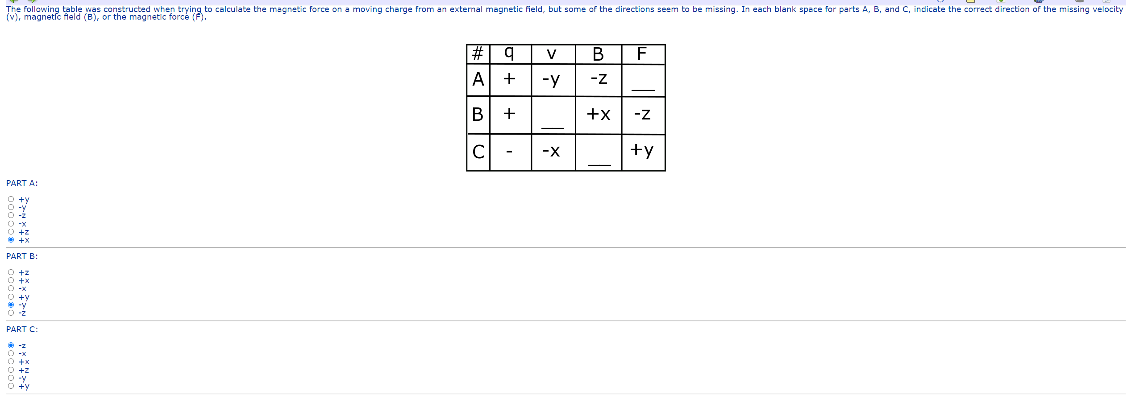The height and width of the screenshot is (399, 1127).
Task: Select the PART A heading
Action: click(21, 183)
